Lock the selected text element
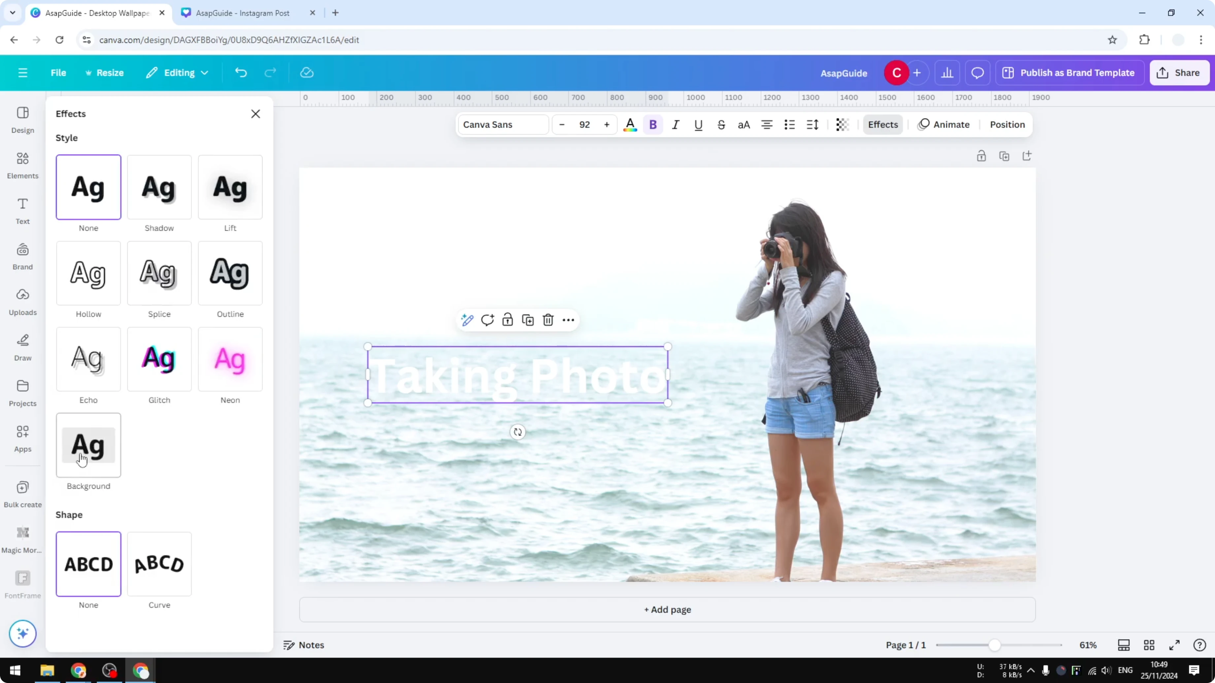The image size is (1215, 683). [x=507, y=320]
